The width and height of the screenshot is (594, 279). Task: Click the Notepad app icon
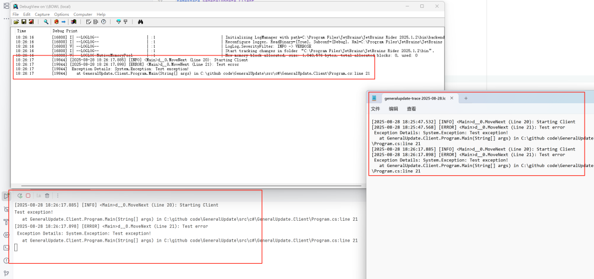pyautogui.click(x=375, y=98)
